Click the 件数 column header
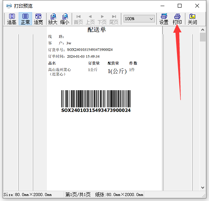The height and width of the screenshot is (201, 209). 133,63
